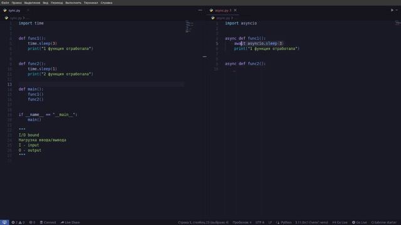Screen dimensions: 401x225
Task: Show errors and warnings problems count
Action: 18,222
